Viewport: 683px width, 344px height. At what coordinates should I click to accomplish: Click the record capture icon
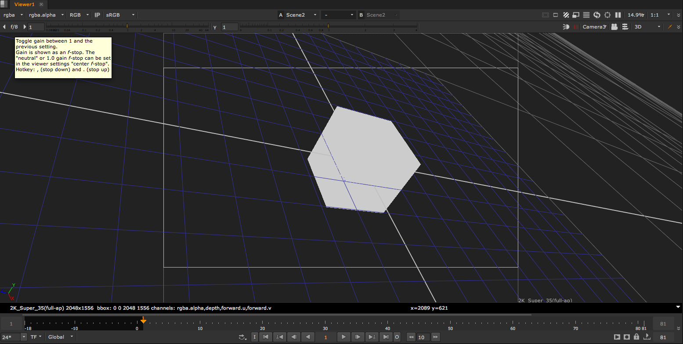tap(627, 337)
